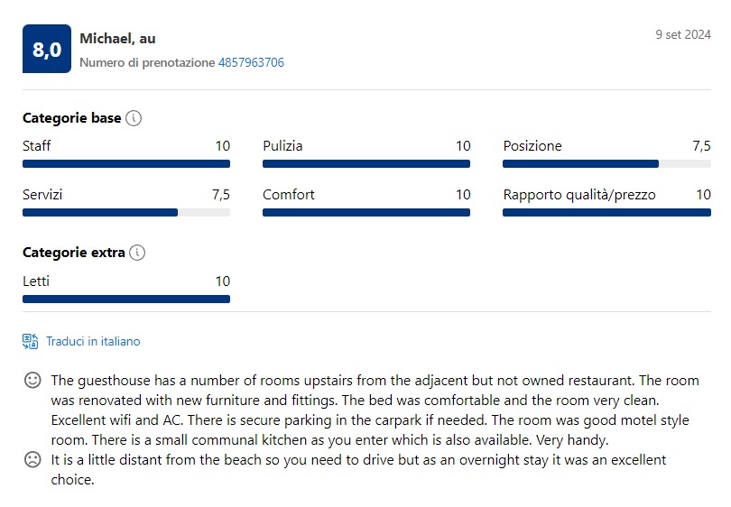Image resolution: width=731 pixels, height=507 pixels.
Task: Click the Staff rating bar
Action: click(126, 163)
